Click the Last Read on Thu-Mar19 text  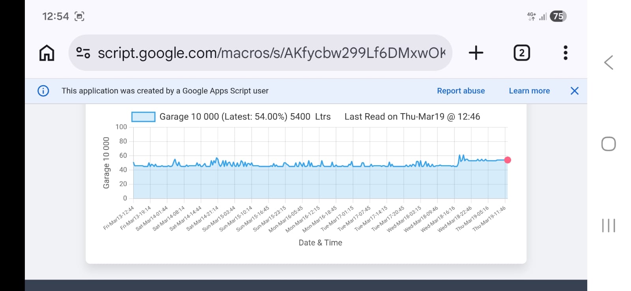point(412,117)
